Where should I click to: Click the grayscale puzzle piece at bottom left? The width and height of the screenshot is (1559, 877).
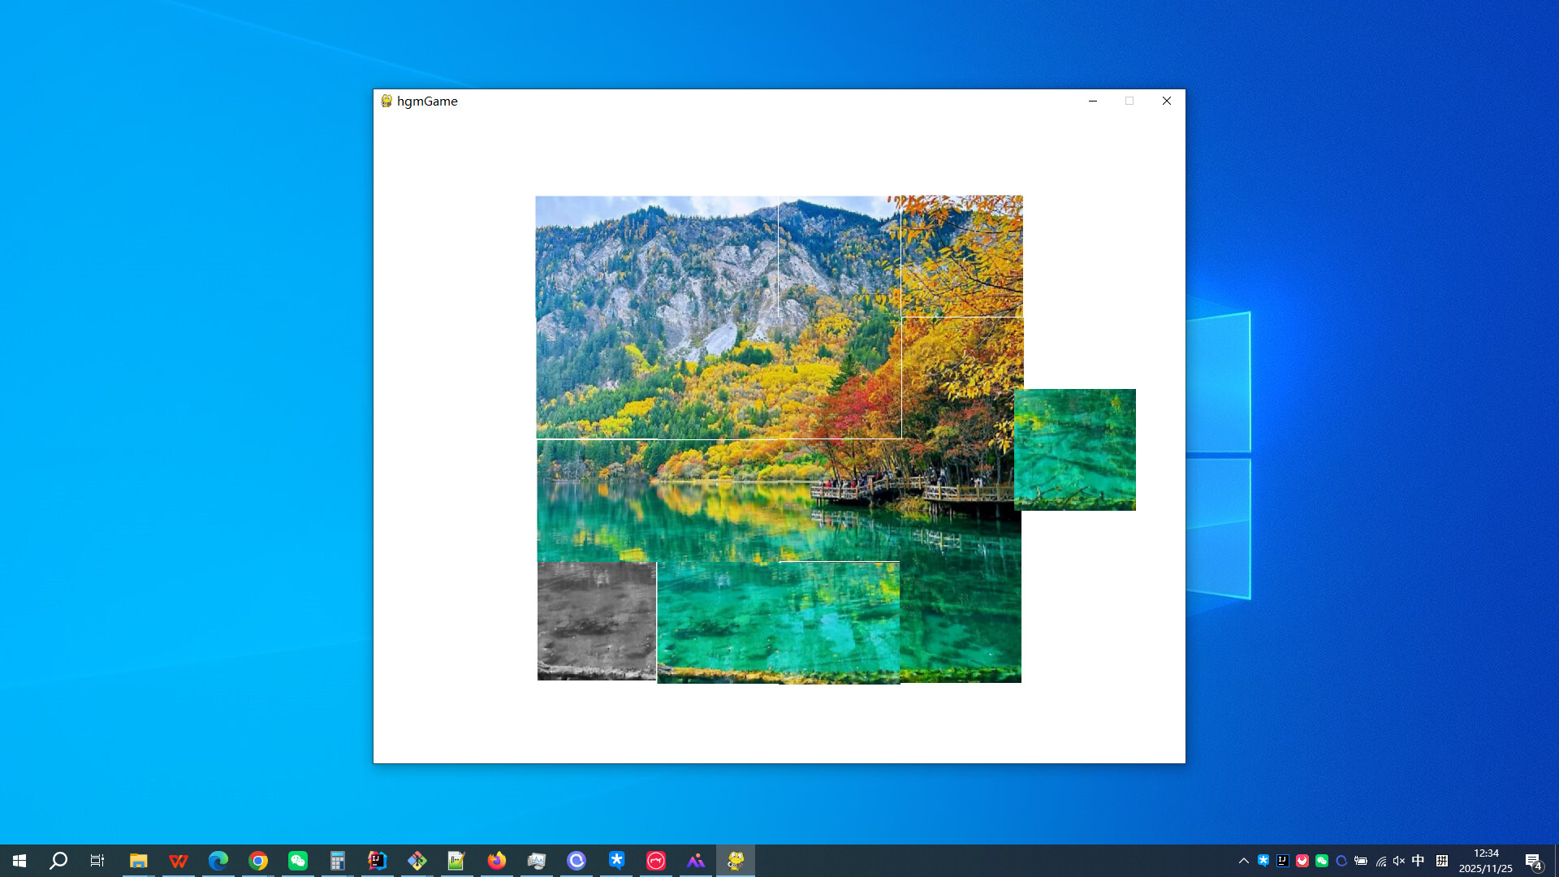coord(596,621)
